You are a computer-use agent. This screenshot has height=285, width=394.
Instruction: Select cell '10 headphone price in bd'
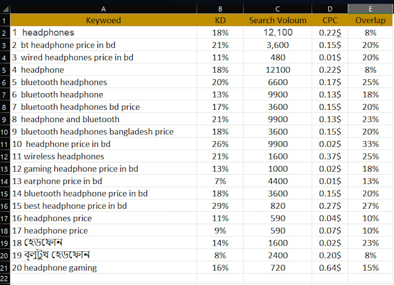[x=103, y=144]
